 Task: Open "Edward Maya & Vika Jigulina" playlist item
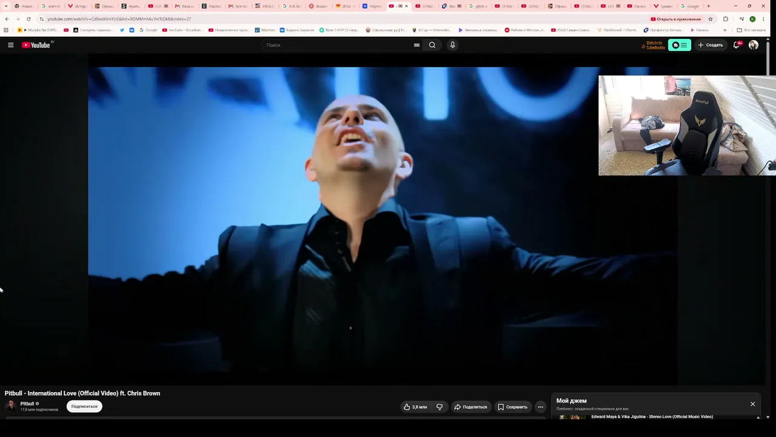(x=652, y=417)
